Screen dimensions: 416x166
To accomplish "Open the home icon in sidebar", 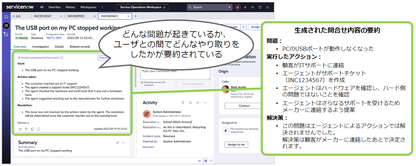I will coord(6,17).
